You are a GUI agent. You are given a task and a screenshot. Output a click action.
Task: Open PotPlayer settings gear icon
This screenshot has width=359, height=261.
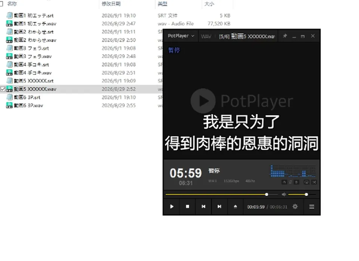tap(295, 206)
